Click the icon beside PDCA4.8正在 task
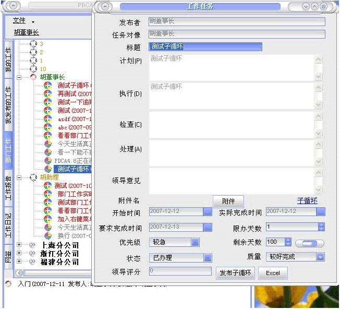 click(48, 161)
